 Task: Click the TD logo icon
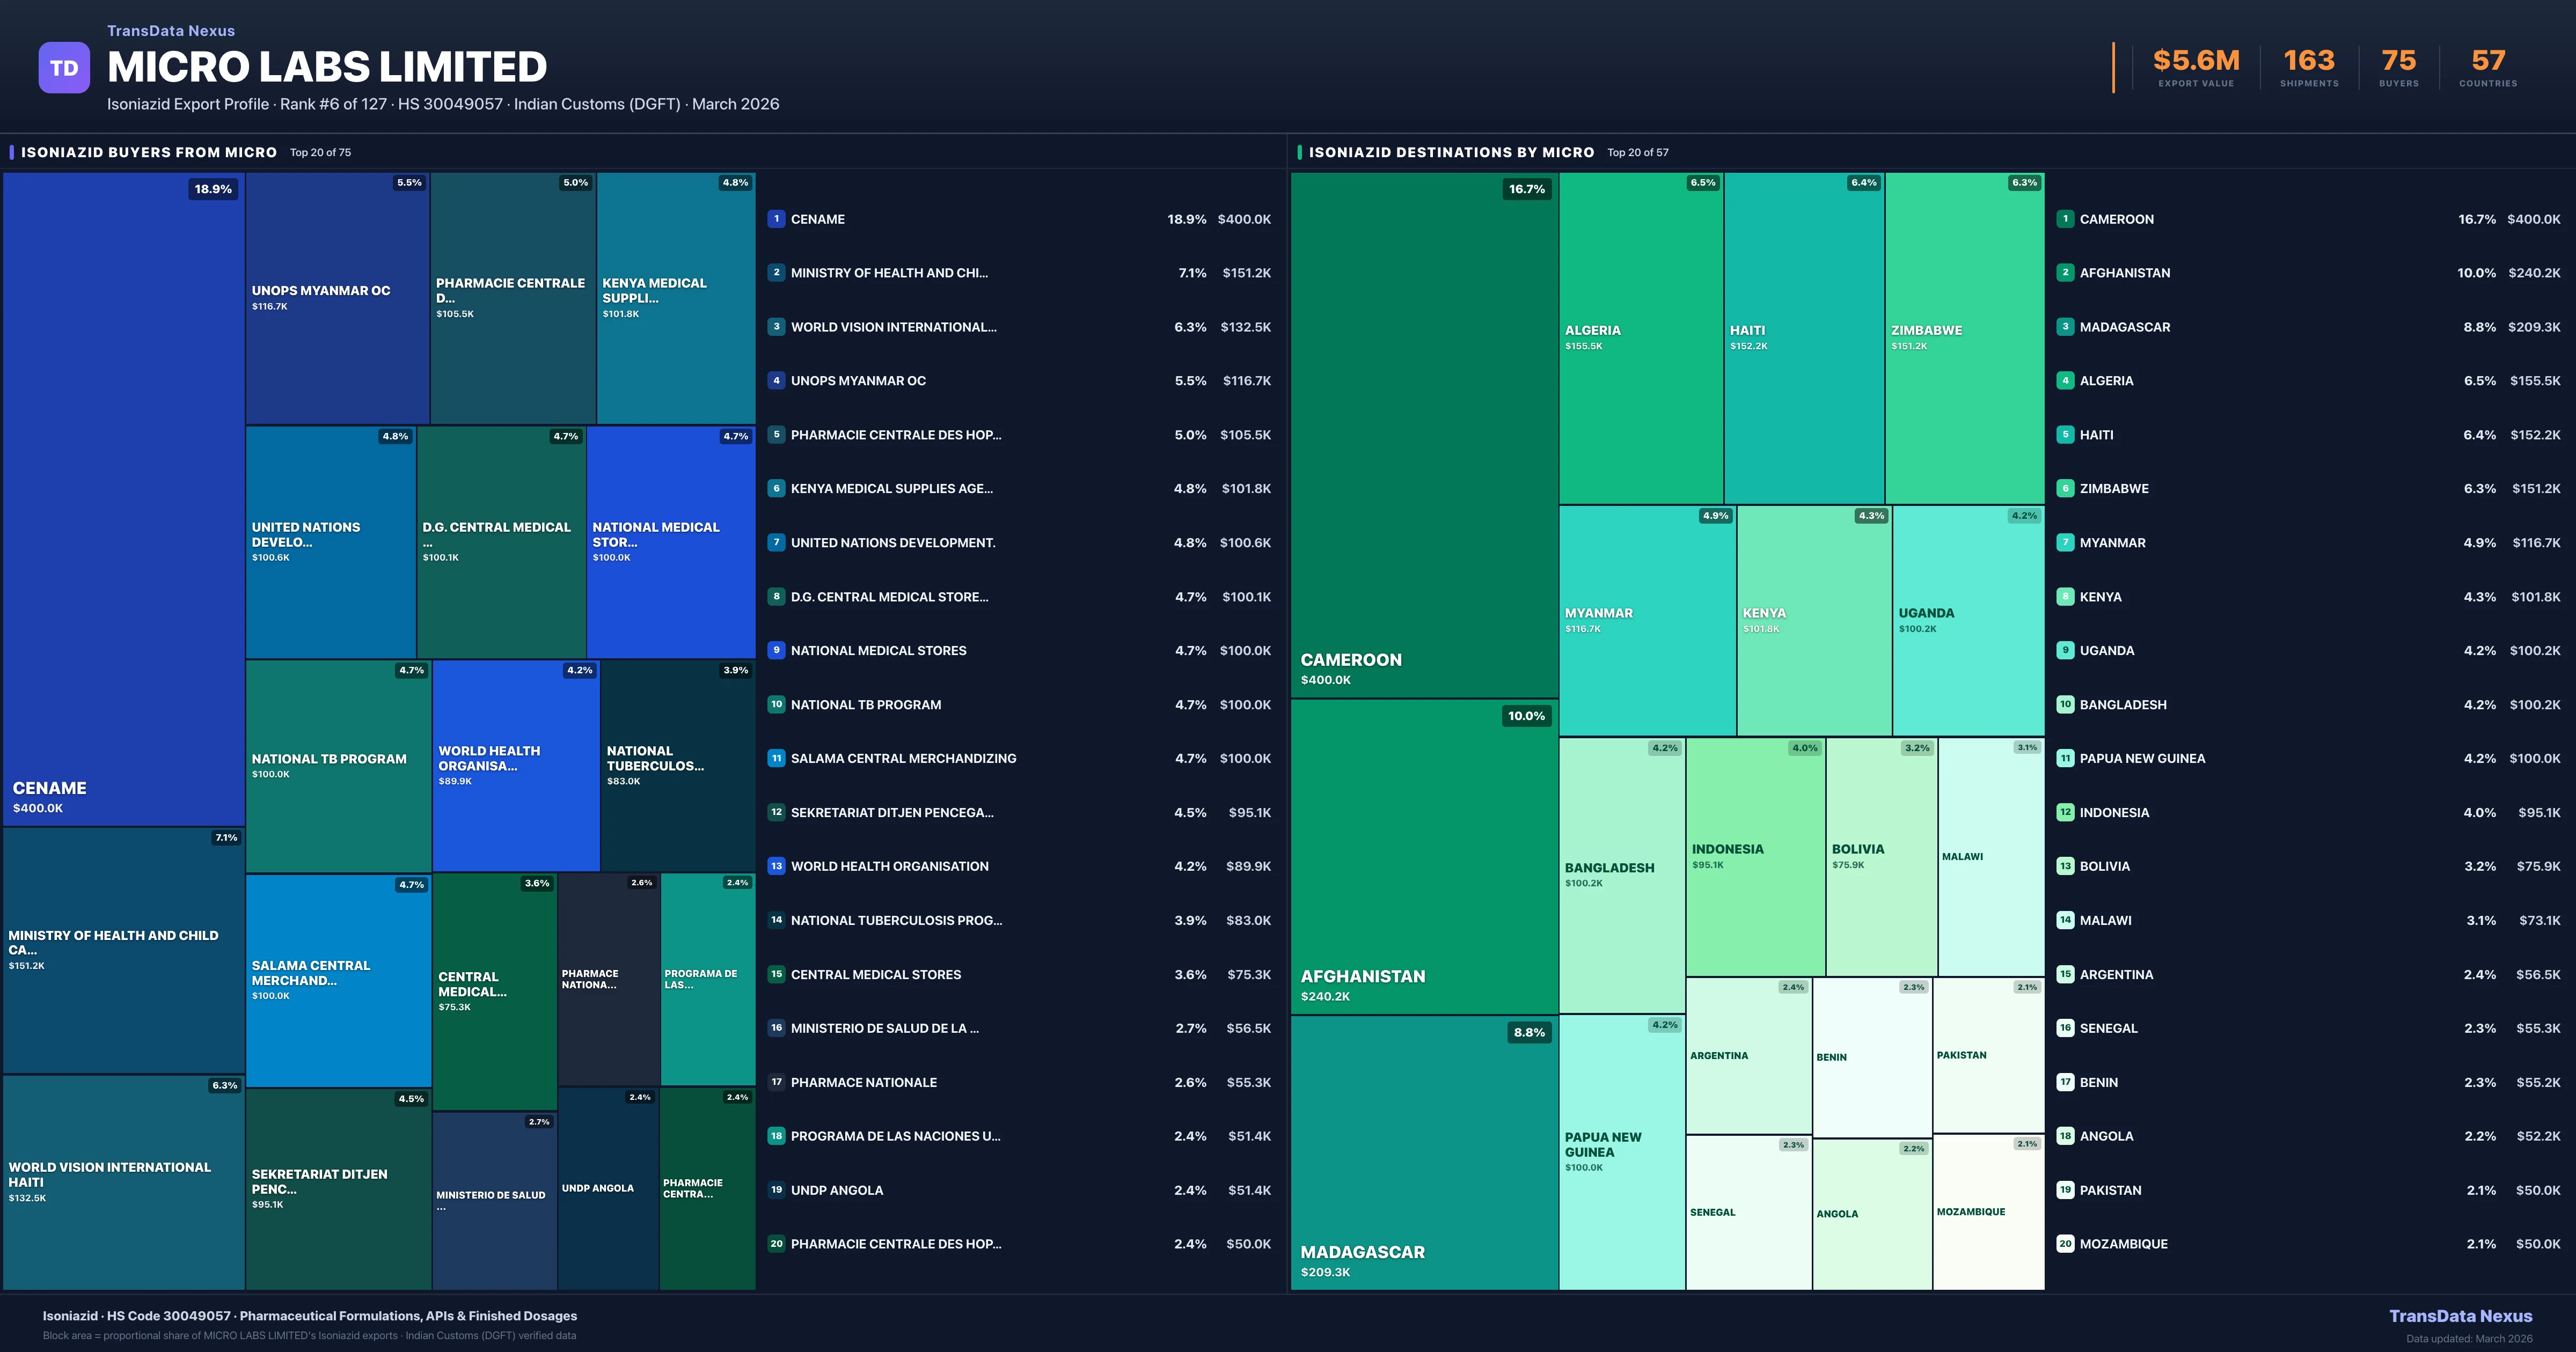pyautogui.click(x=64, y=68)
